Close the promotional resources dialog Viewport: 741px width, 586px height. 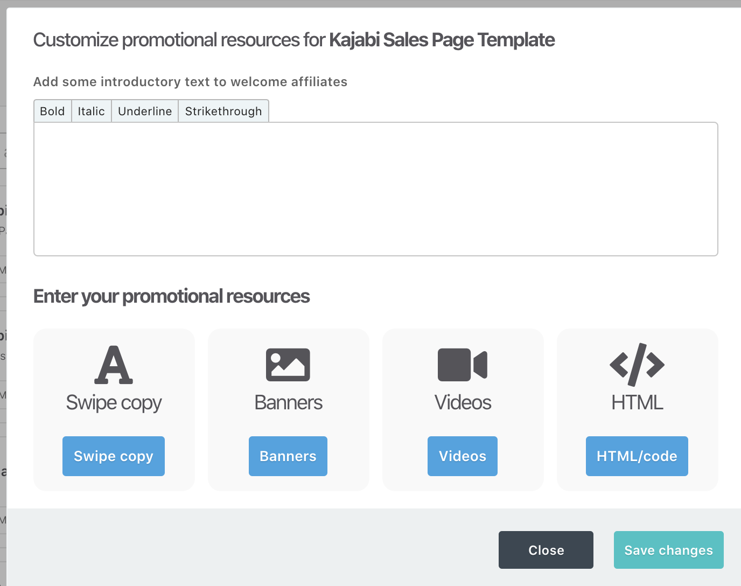[x=546, y=550]
